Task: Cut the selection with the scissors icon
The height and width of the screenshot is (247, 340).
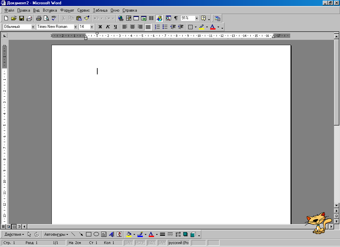Action: coord(63,19)
